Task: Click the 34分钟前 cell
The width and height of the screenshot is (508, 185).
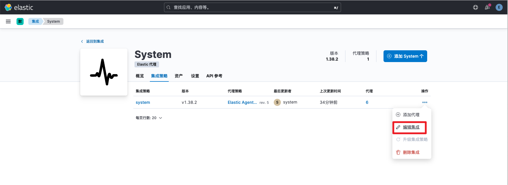Action: [x=329, y=102]
